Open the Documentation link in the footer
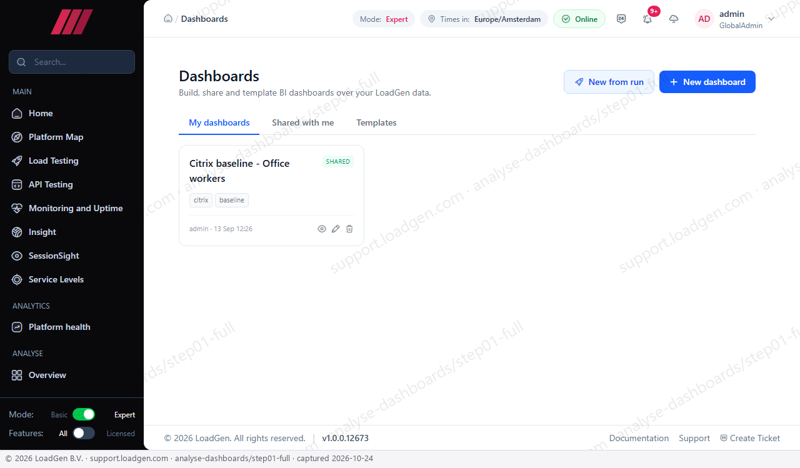The height and width of the screenshot is (468, 800). [639, 438]
